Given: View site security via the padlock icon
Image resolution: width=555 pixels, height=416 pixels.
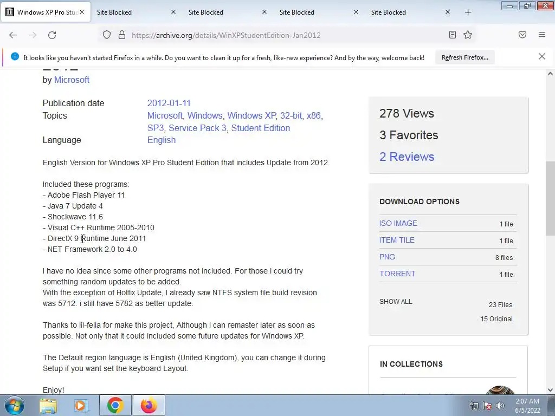Looking at the screenshot, I should coord(122,35).
